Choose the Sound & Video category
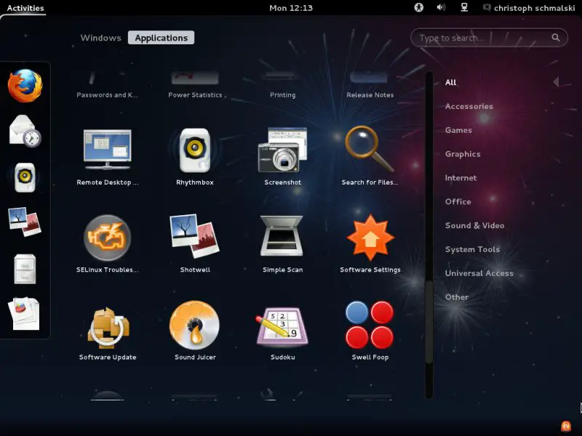This screenshot has height=436, width=582. 474,225
